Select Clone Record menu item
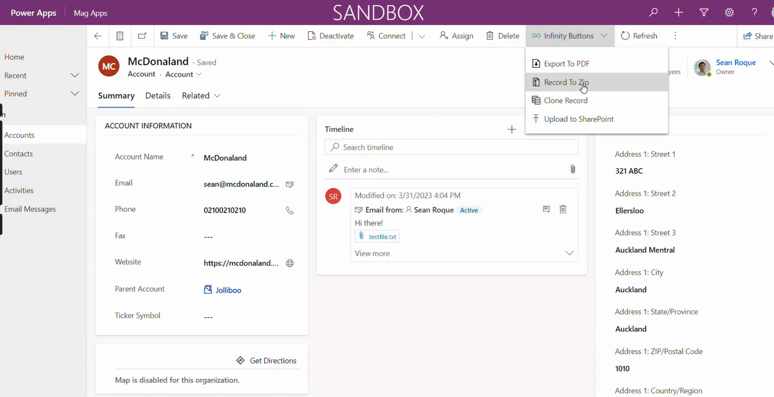Viewport: 774px width, 397px height. click(596, 101)
